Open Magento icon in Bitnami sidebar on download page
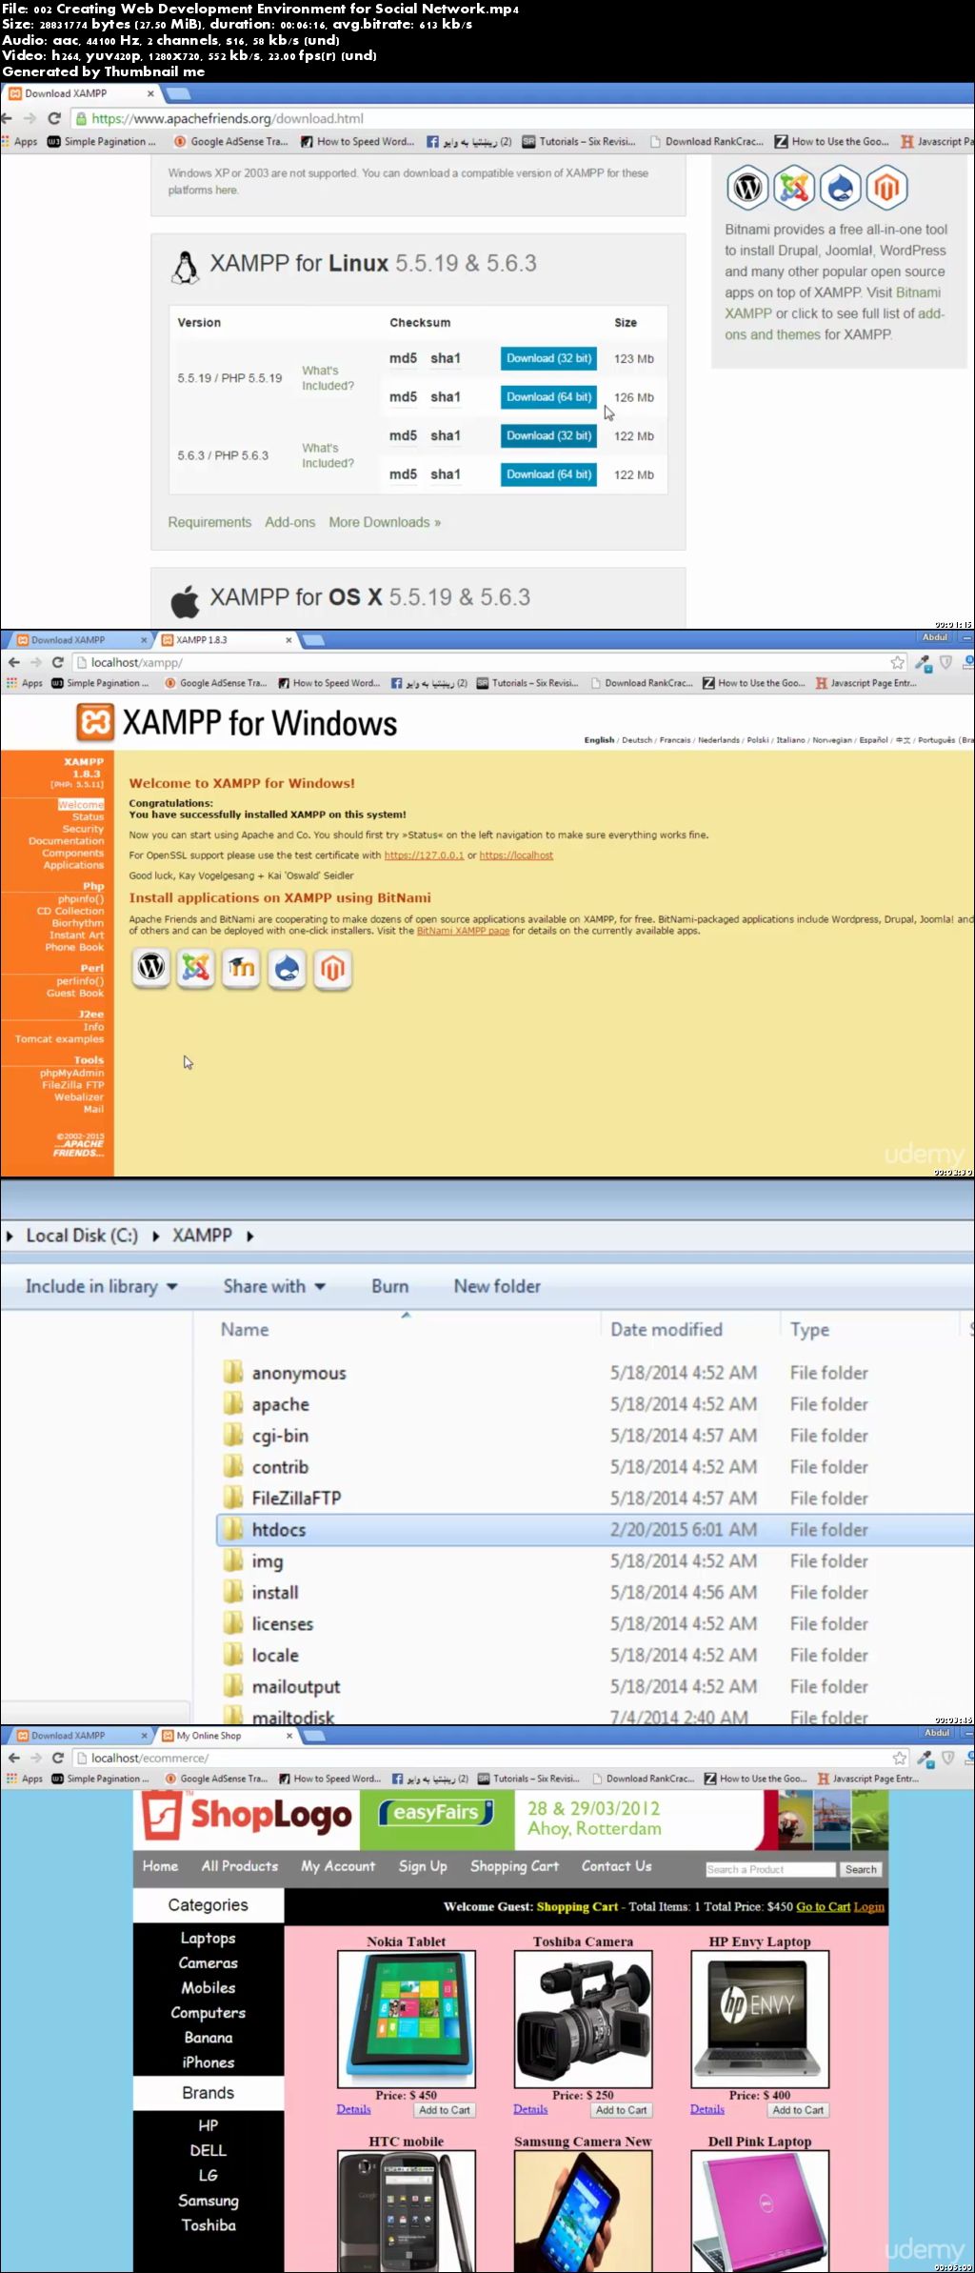 tap(886, 188)
